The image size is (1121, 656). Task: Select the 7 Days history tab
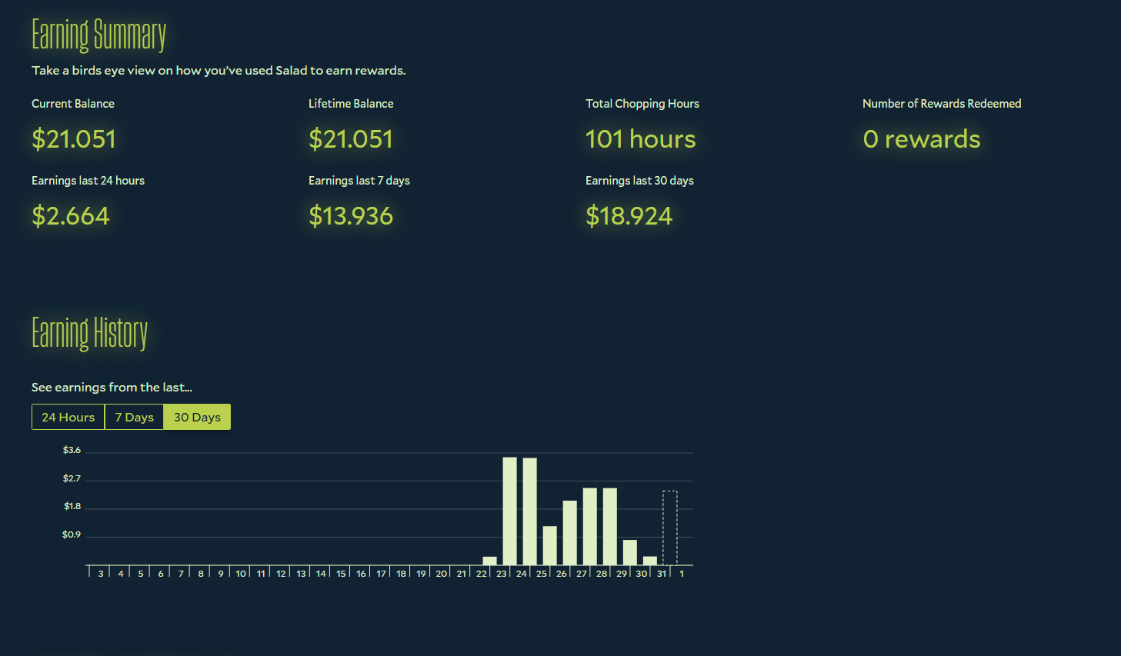tap(134, 417)
